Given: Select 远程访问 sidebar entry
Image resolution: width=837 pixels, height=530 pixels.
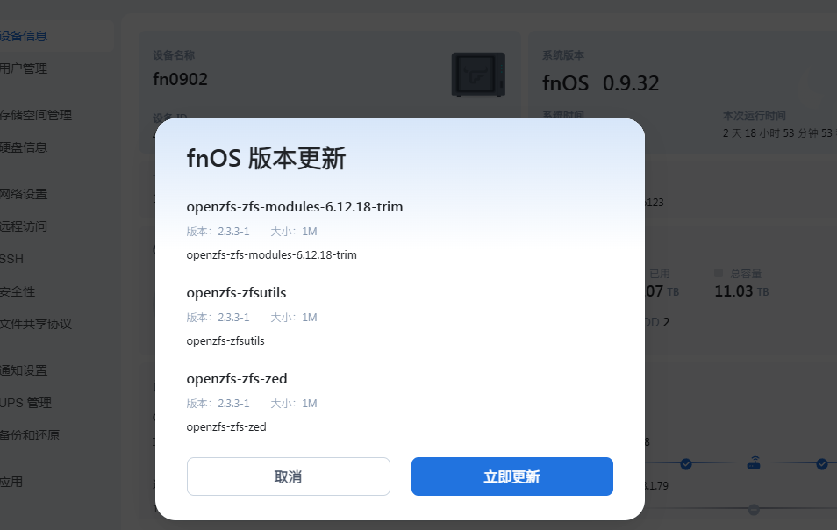Looking at the screenshot, I should point(24,226).
